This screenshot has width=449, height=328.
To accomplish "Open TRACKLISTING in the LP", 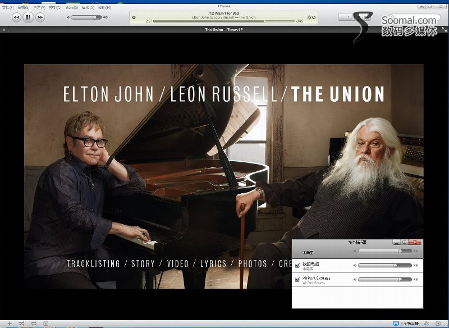I will click(93, 263).
